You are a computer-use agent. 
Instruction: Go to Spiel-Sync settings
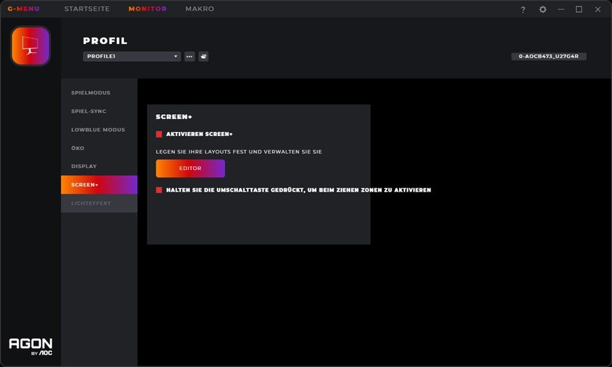[x=88, y=111]
